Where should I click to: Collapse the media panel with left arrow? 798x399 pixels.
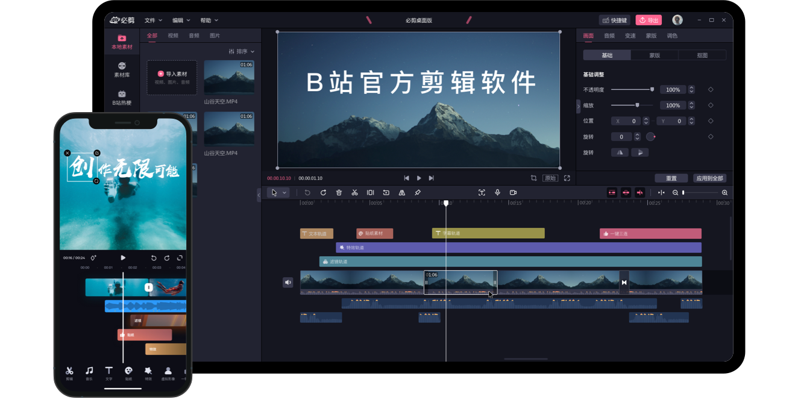[x=259, y=195]
